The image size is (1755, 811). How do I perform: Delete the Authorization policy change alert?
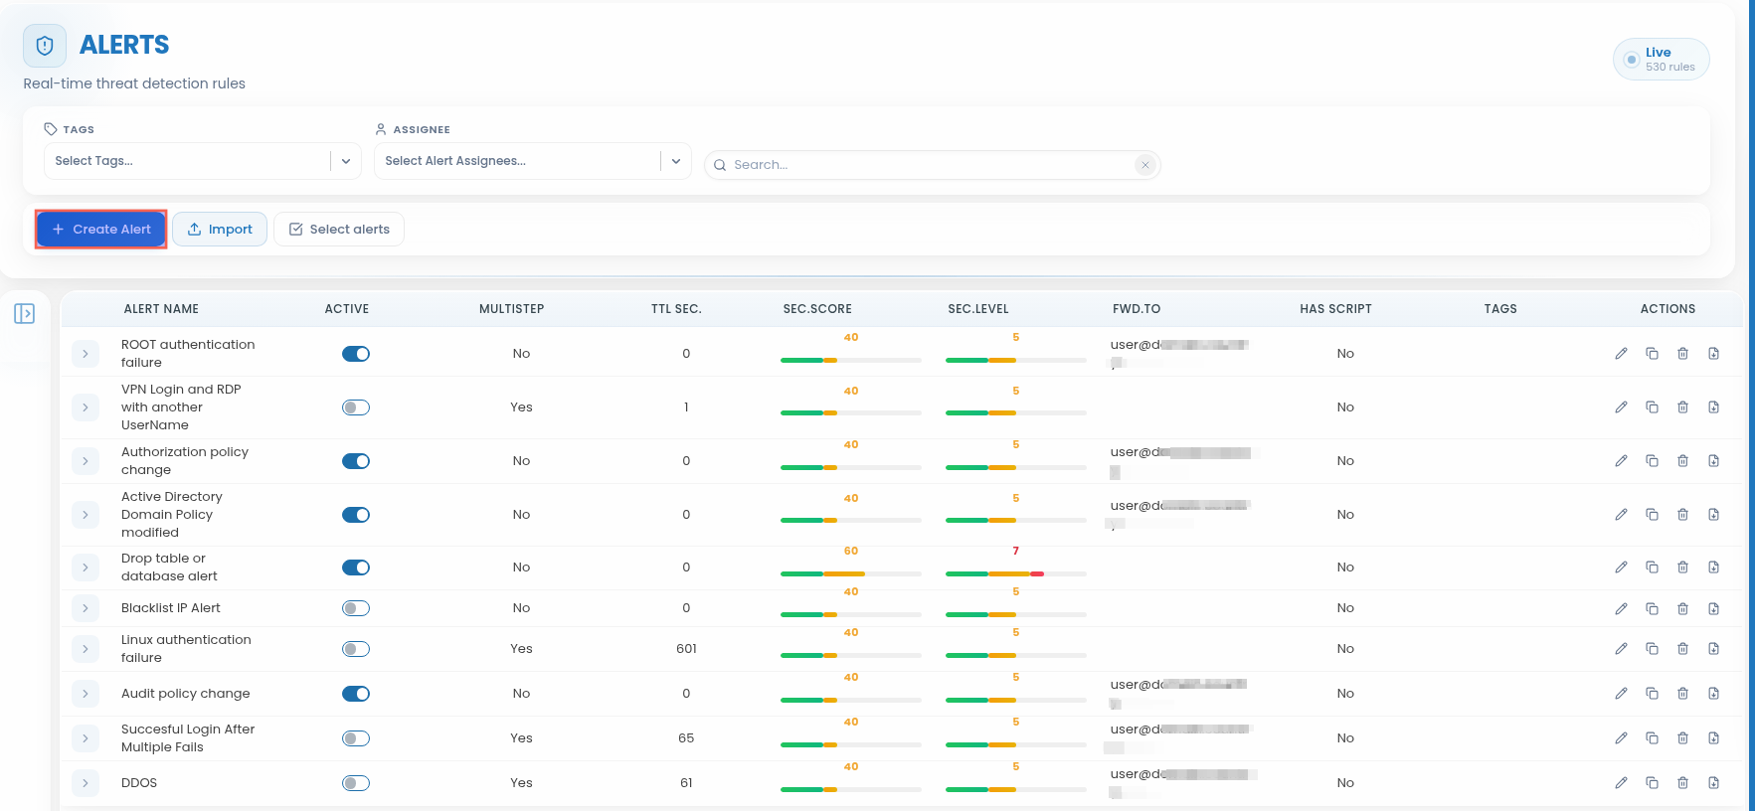pyautogui.click(x=1682, y=461)
